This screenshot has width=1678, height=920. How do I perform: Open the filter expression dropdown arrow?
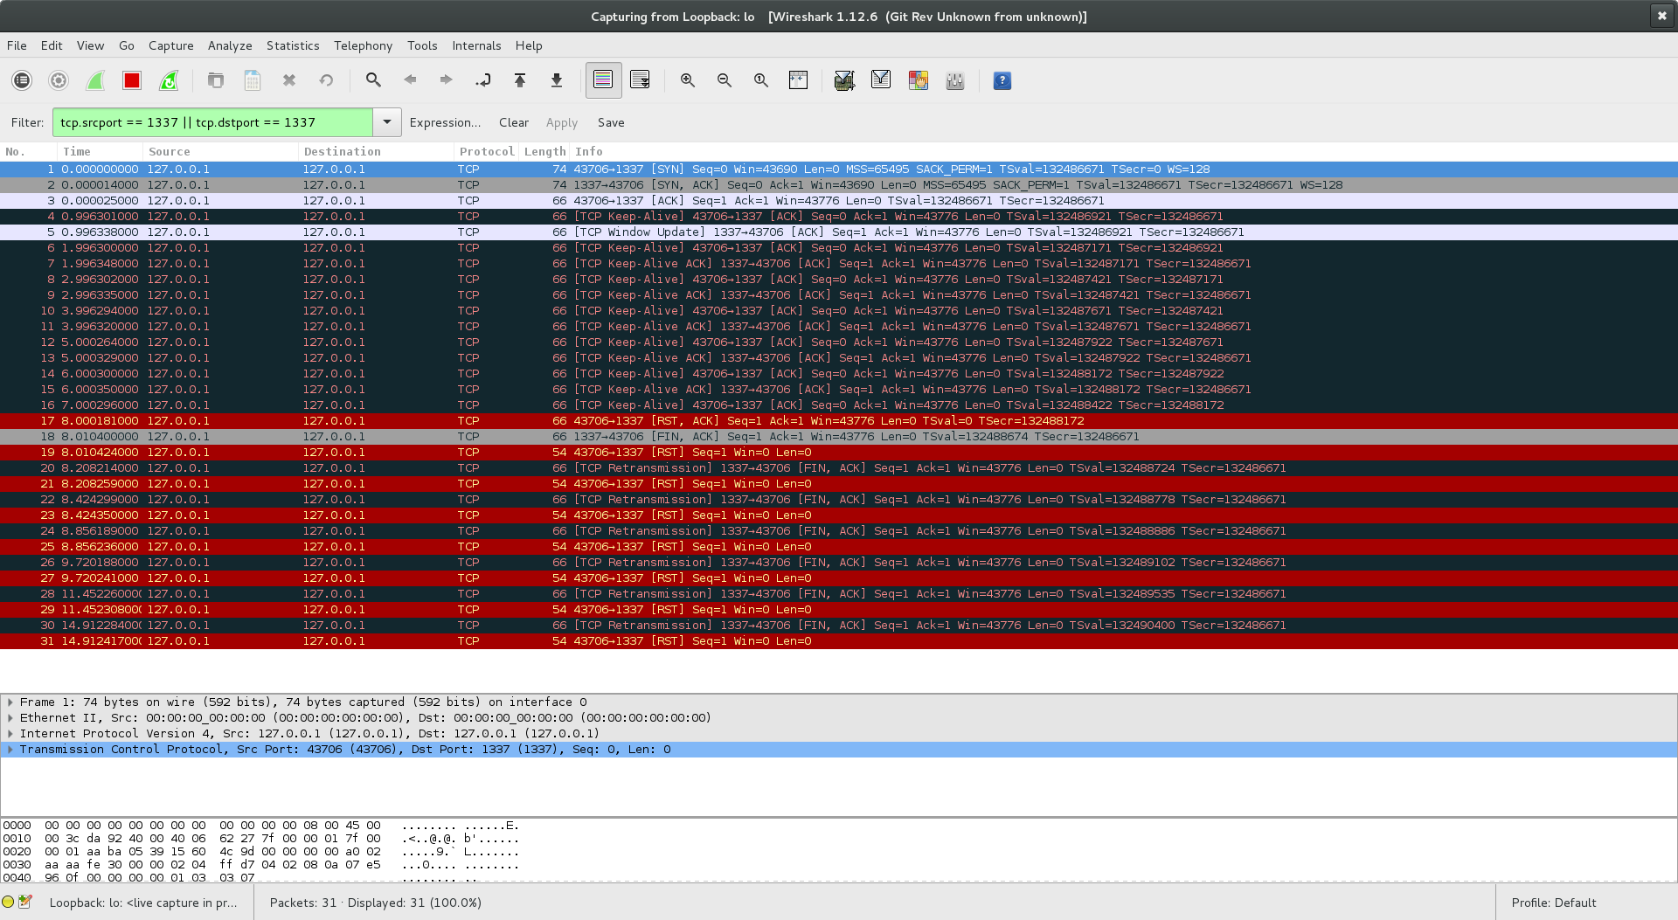pos(386,122)
